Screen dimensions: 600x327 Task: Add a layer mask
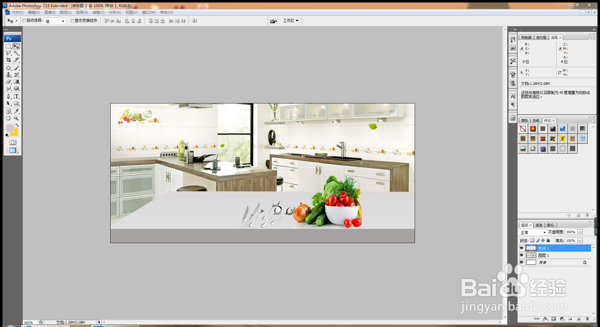(x=554, y=319)
